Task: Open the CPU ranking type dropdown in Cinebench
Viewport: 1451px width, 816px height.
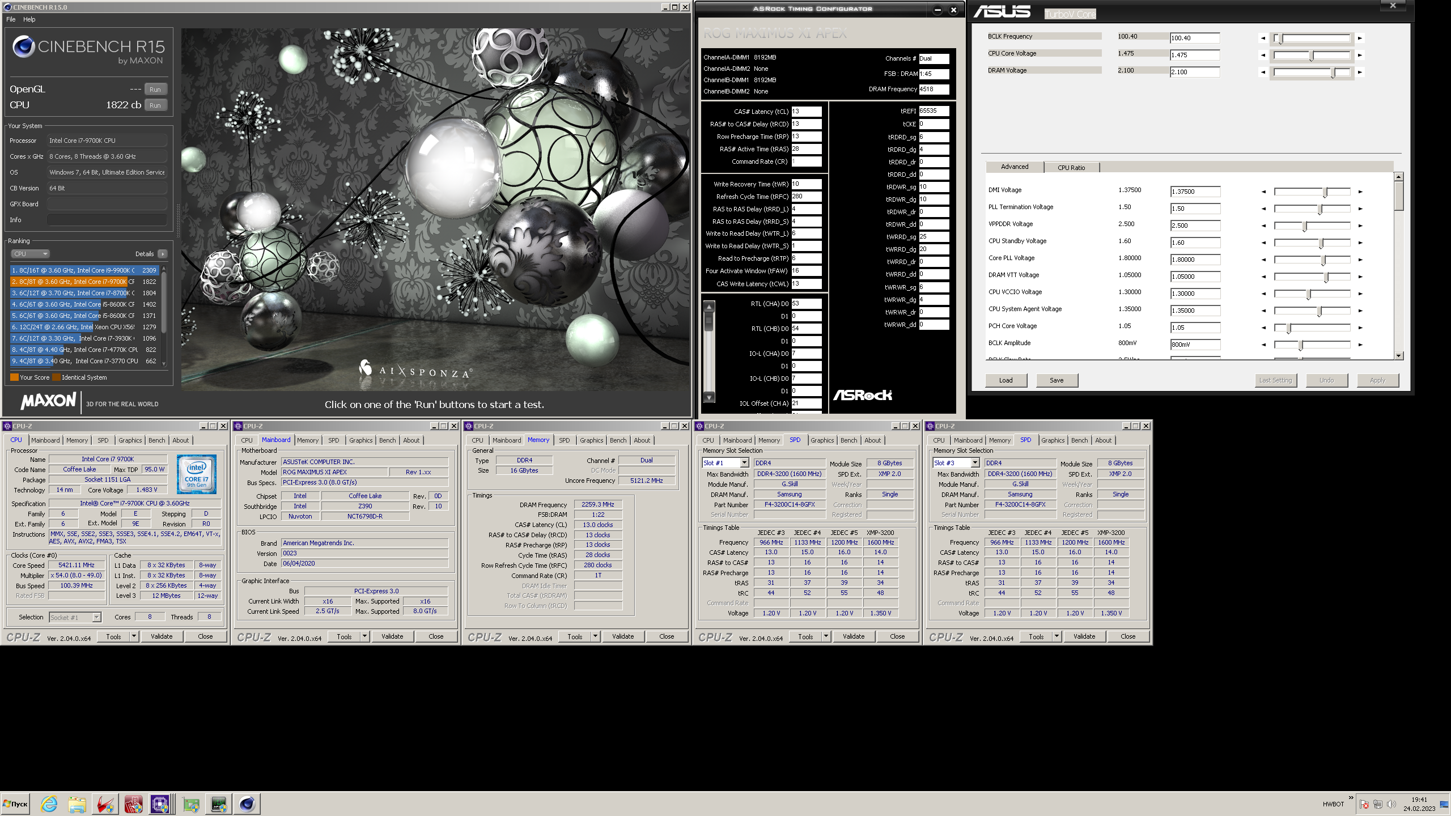Action: click(30, 254)
